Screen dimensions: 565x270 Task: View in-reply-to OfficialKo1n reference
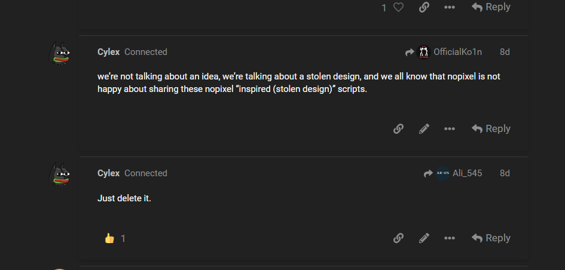444,52
